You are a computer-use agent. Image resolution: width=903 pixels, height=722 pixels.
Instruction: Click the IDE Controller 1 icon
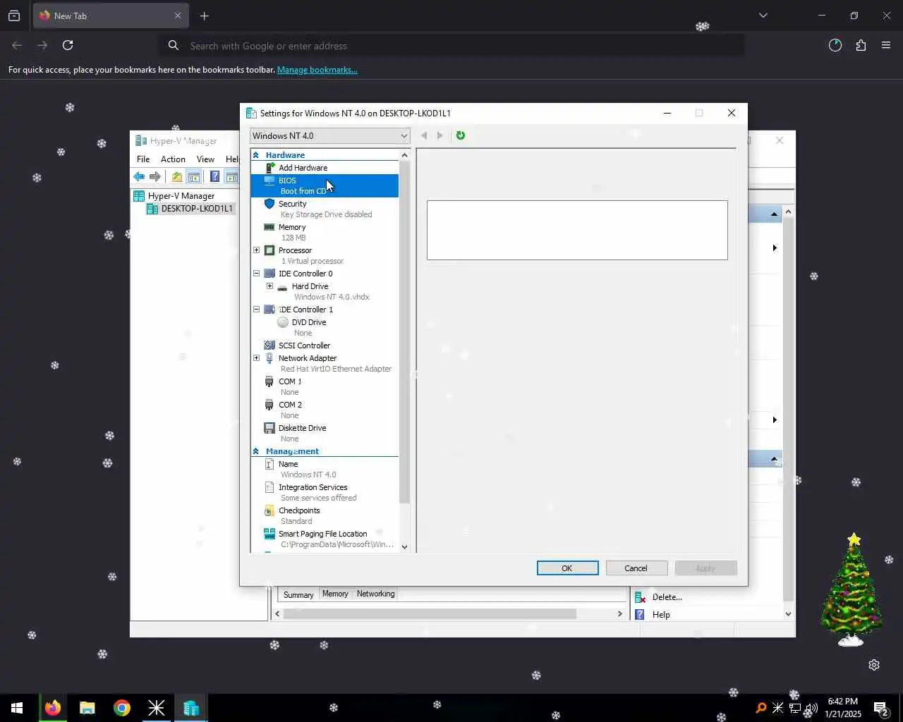point(269,310)
